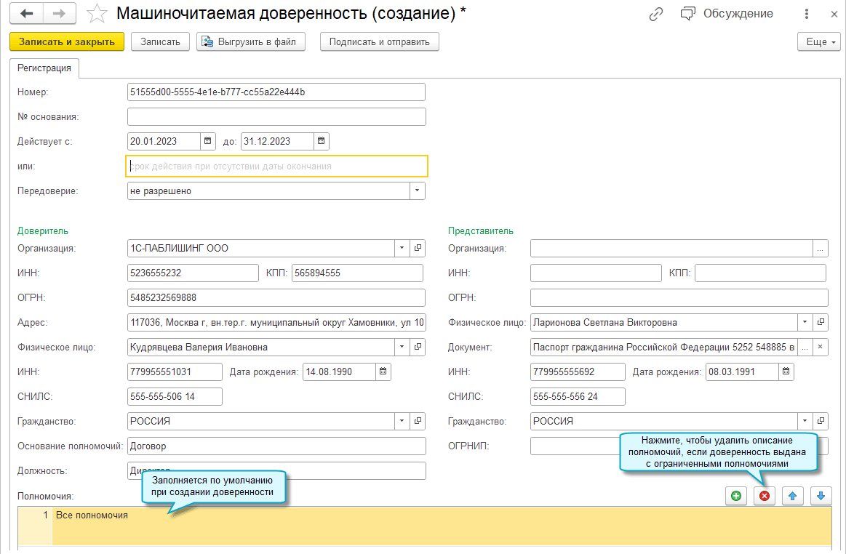846x554 pixels.
Task: Click the Номер input field
Action: click(x=276, y=92)
